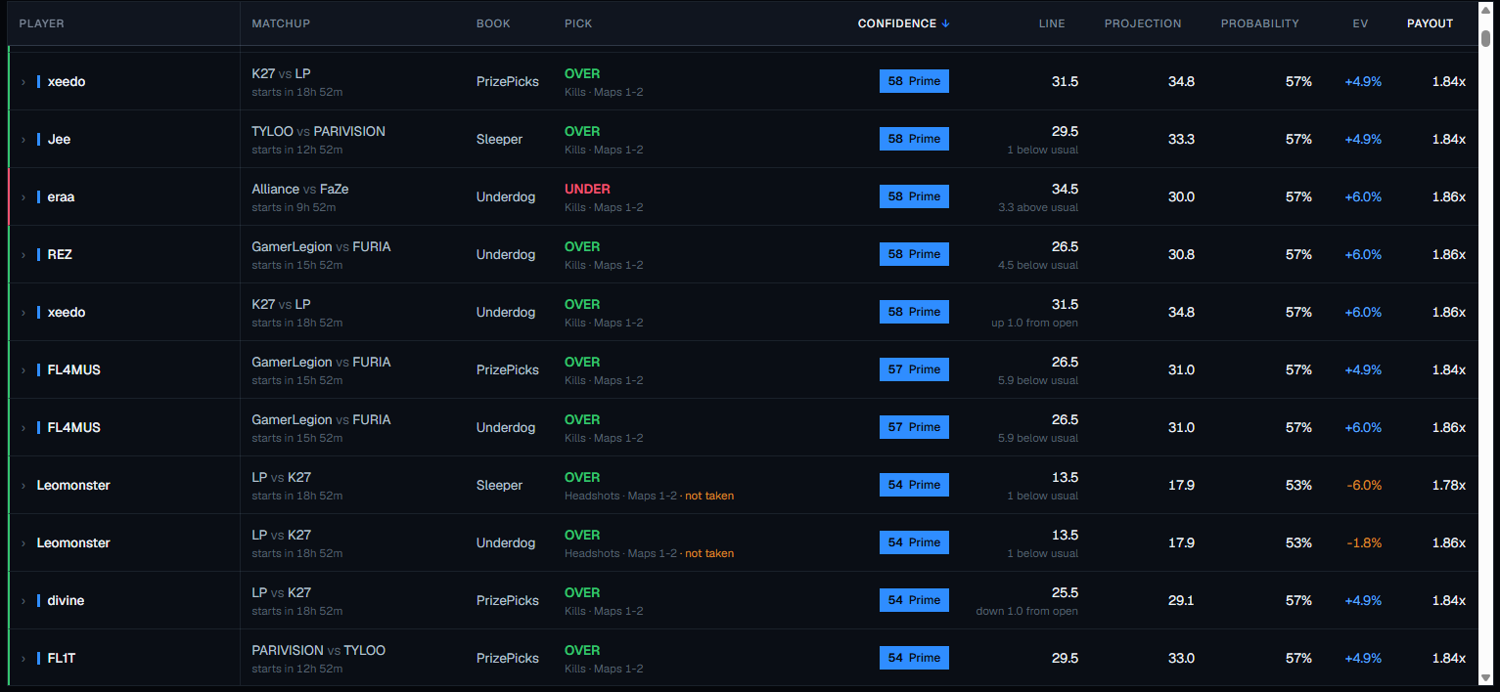Click the vertical scrollbar thumb
Image resolution: width=1500 pixels, height=692 pixels.
point(1485,39)
